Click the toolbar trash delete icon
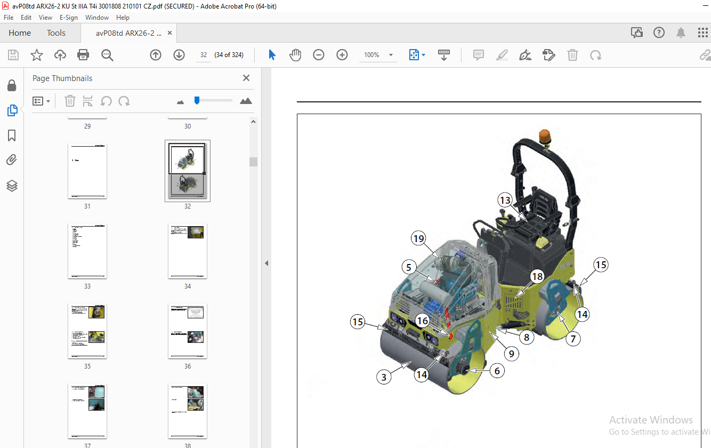Image resolution: width=711 pixels, height=448 pixels. [x=572, y=55]
